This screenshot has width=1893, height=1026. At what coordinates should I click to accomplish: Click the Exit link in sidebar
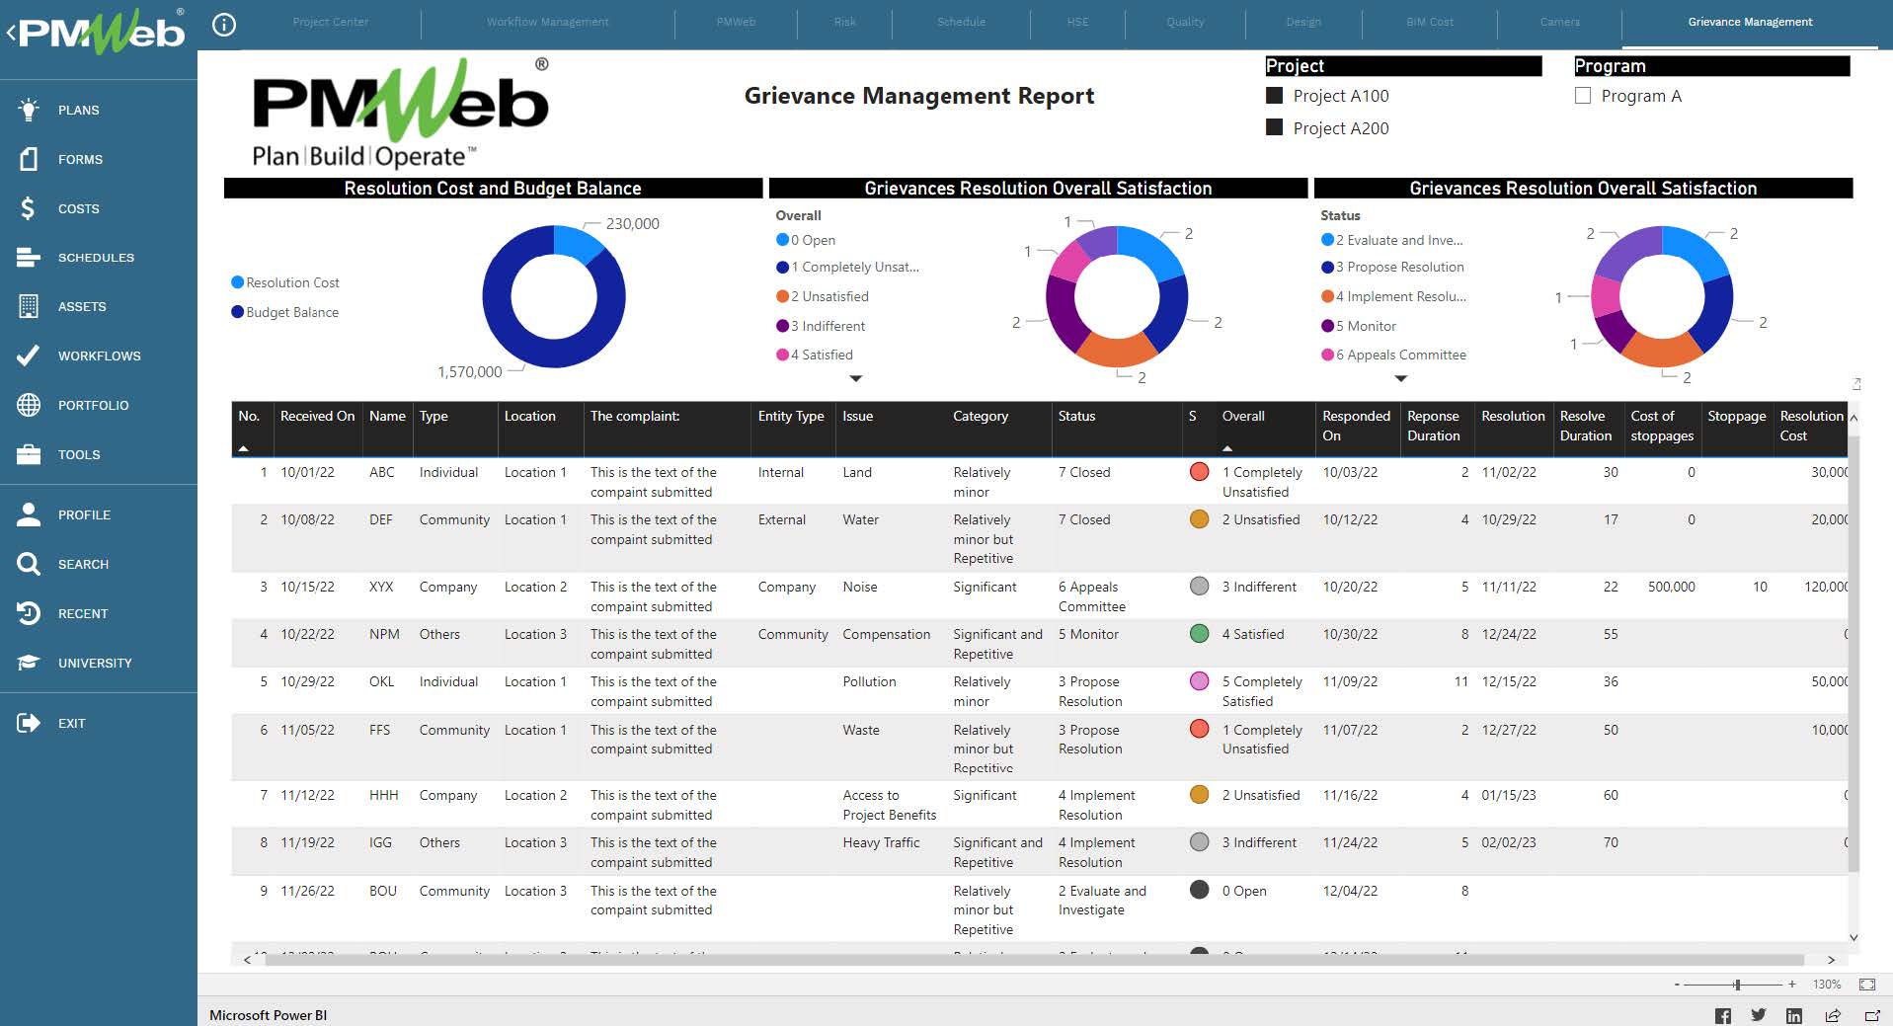(x=71, y=723)
